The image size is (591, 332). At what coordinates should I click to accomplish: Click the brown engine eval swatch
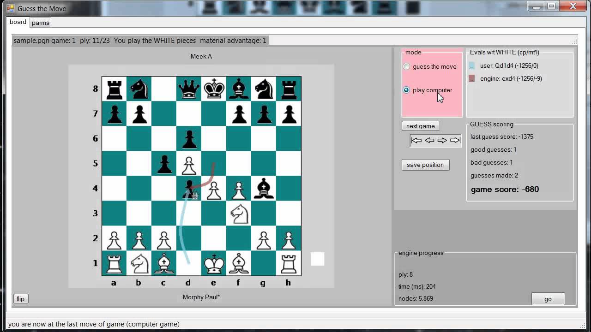pyautogui.click(x=471, y=79)
